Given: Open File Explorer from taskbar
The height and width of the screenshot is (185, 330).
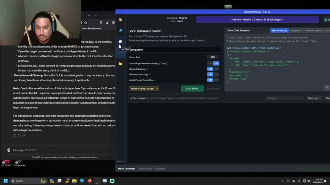Looking at the screenshot, I should (x=74, y=181).
